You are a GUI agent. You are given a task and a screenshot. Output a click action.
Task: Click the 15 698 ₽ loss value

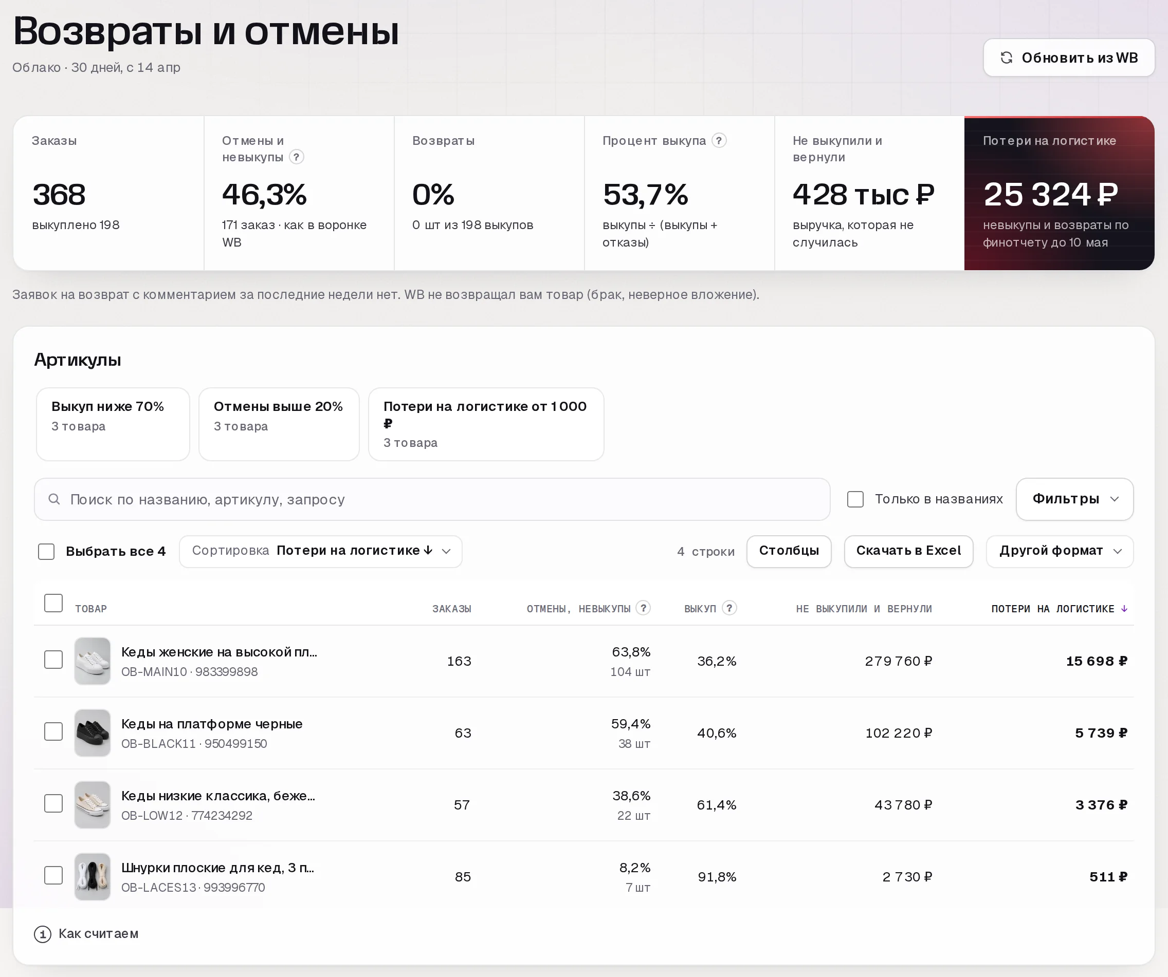[x=1097, y=661]
